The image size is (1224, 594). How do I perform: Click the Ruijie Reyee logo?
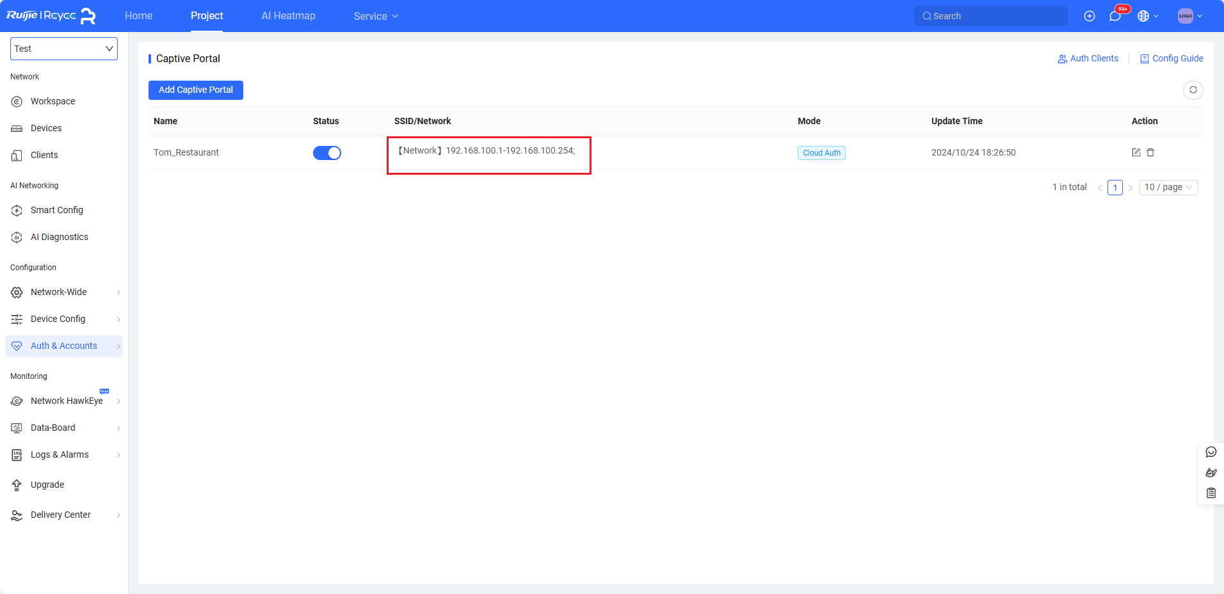[51, 16]
